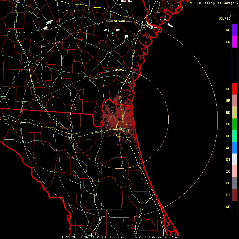Click the '100 NMI' range ring label
This screenshot has height=239, width=239.
pos(119,21)
